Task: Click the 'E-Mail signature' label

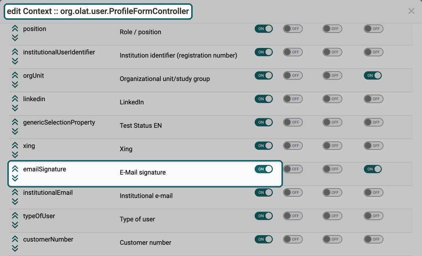Action: (x=143, y=172)
